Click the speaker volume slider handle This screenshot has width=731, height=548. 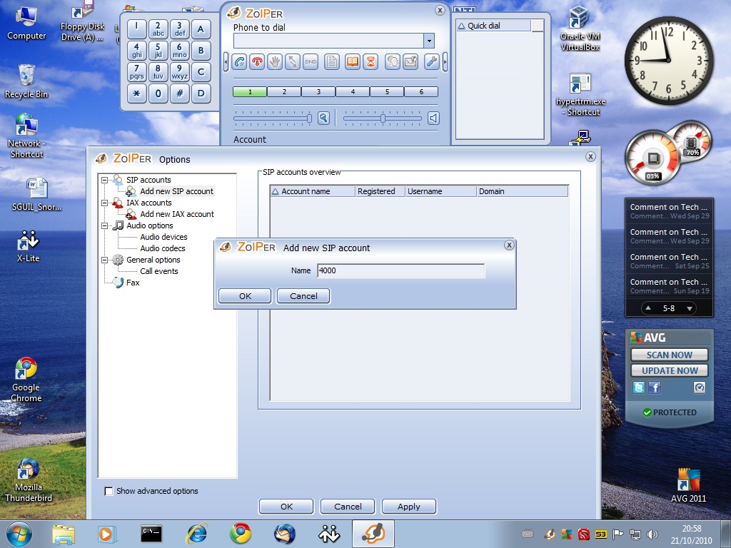coord(383,118)
